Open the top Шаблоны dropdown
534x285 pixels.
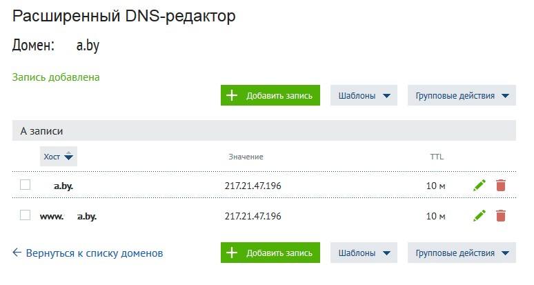pyautogui.click(x=364, y=95)
